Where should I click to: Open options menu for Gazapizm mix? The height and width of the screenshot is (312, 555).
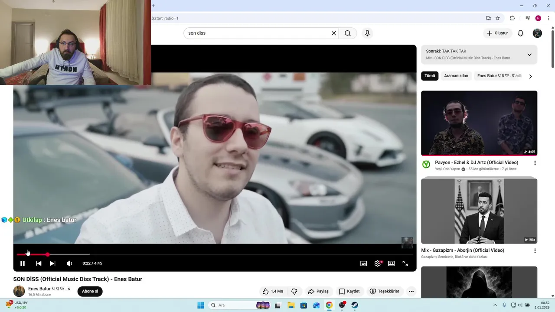point(535,251)
